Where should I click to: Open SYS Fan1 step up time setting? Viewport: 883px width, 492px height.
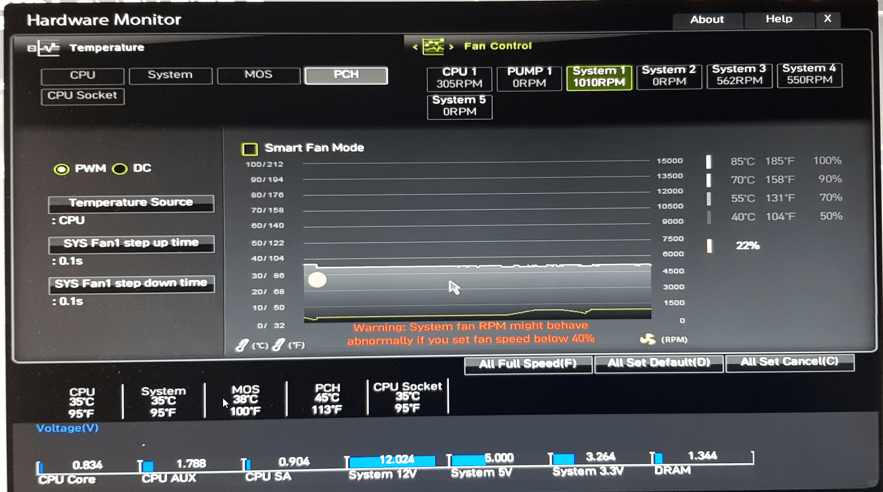pos(131,243)
